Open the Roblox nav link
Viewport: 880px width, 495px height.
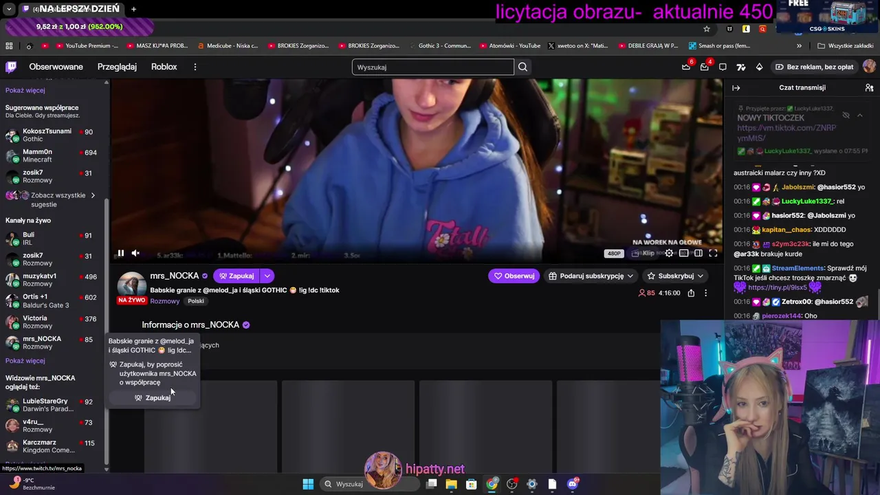[164, 67]
